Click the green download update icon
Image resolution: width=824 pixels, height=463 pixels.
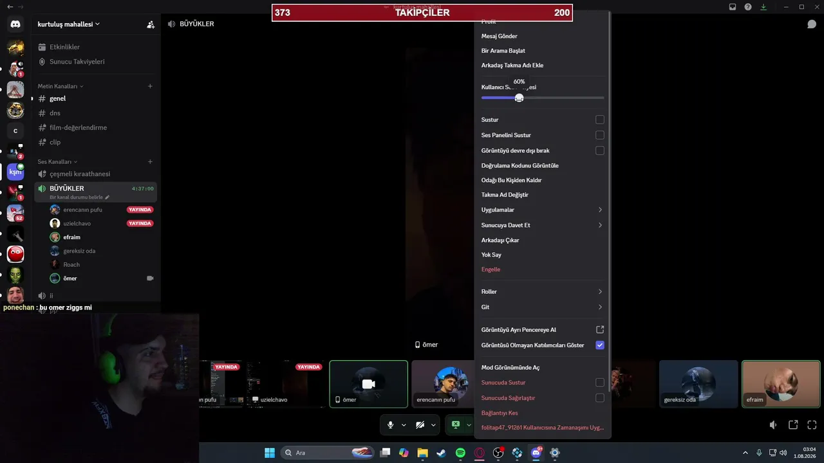point(763,7)
